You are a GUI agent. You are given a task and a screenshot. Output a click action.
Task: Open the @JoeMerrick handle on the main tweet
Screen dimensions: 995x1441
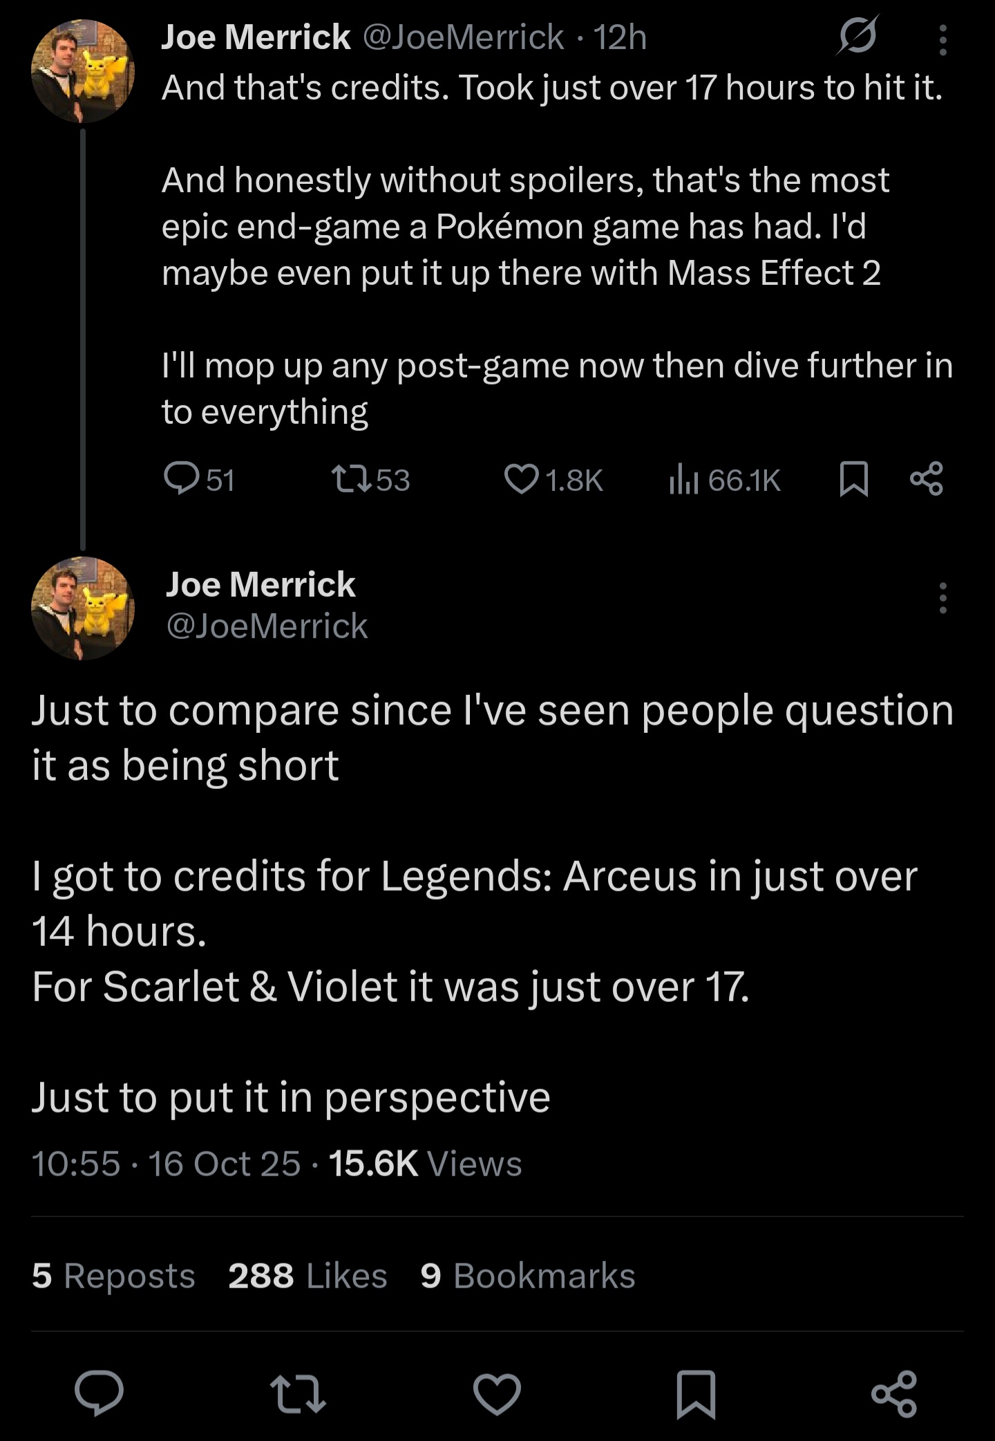point(267,626)
